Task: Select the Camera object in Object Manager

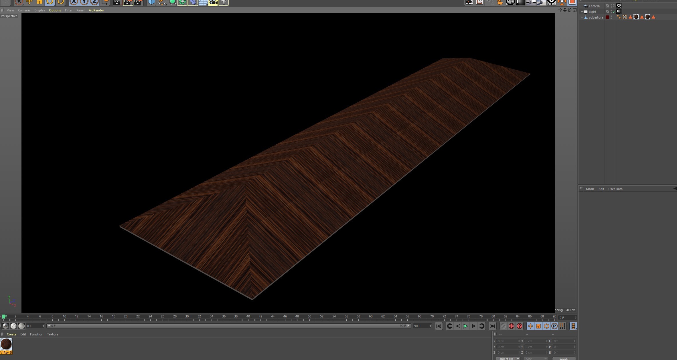Action: 594,6
